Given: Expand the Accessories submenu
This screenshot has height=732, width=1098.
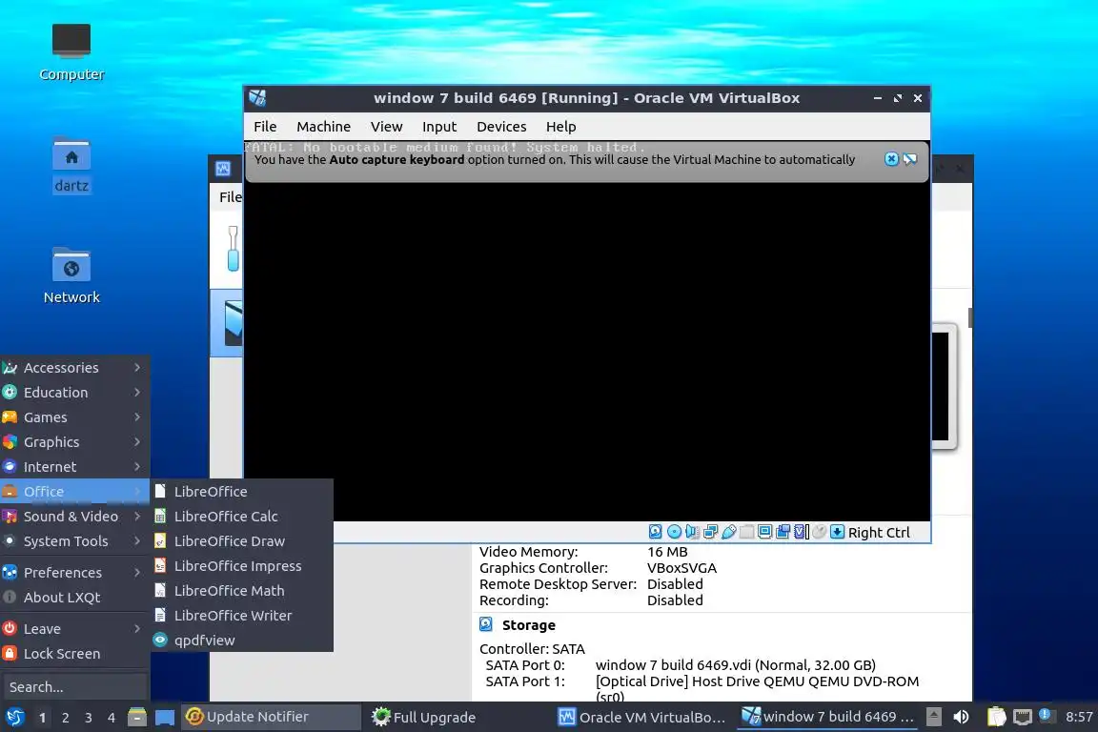Looking at the screenshot, I should click(x=75, y=368).
